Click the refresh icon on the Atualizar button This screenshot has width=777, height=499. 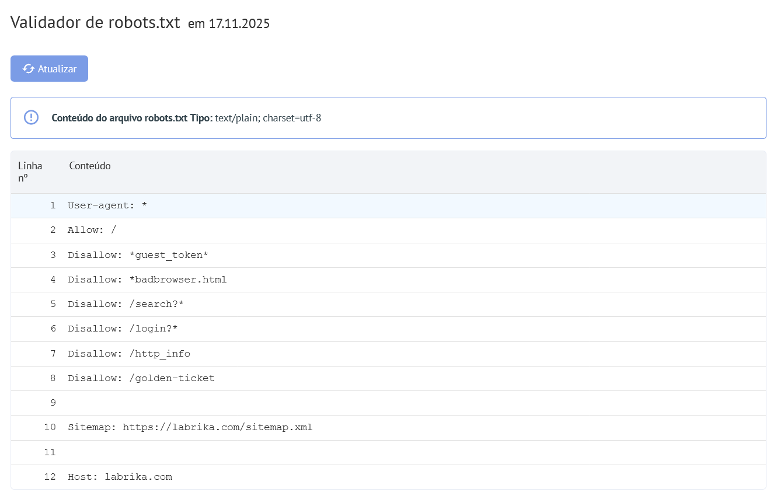(28, 68)
